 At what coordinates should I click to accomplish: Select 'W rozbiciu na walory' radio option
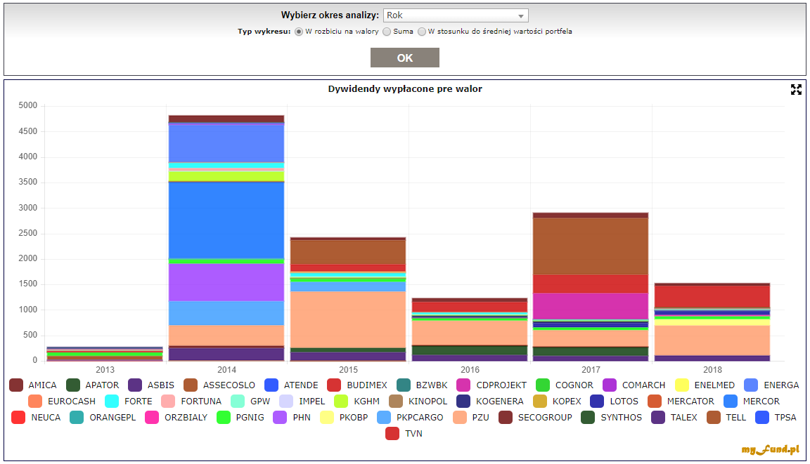(299, 32)
